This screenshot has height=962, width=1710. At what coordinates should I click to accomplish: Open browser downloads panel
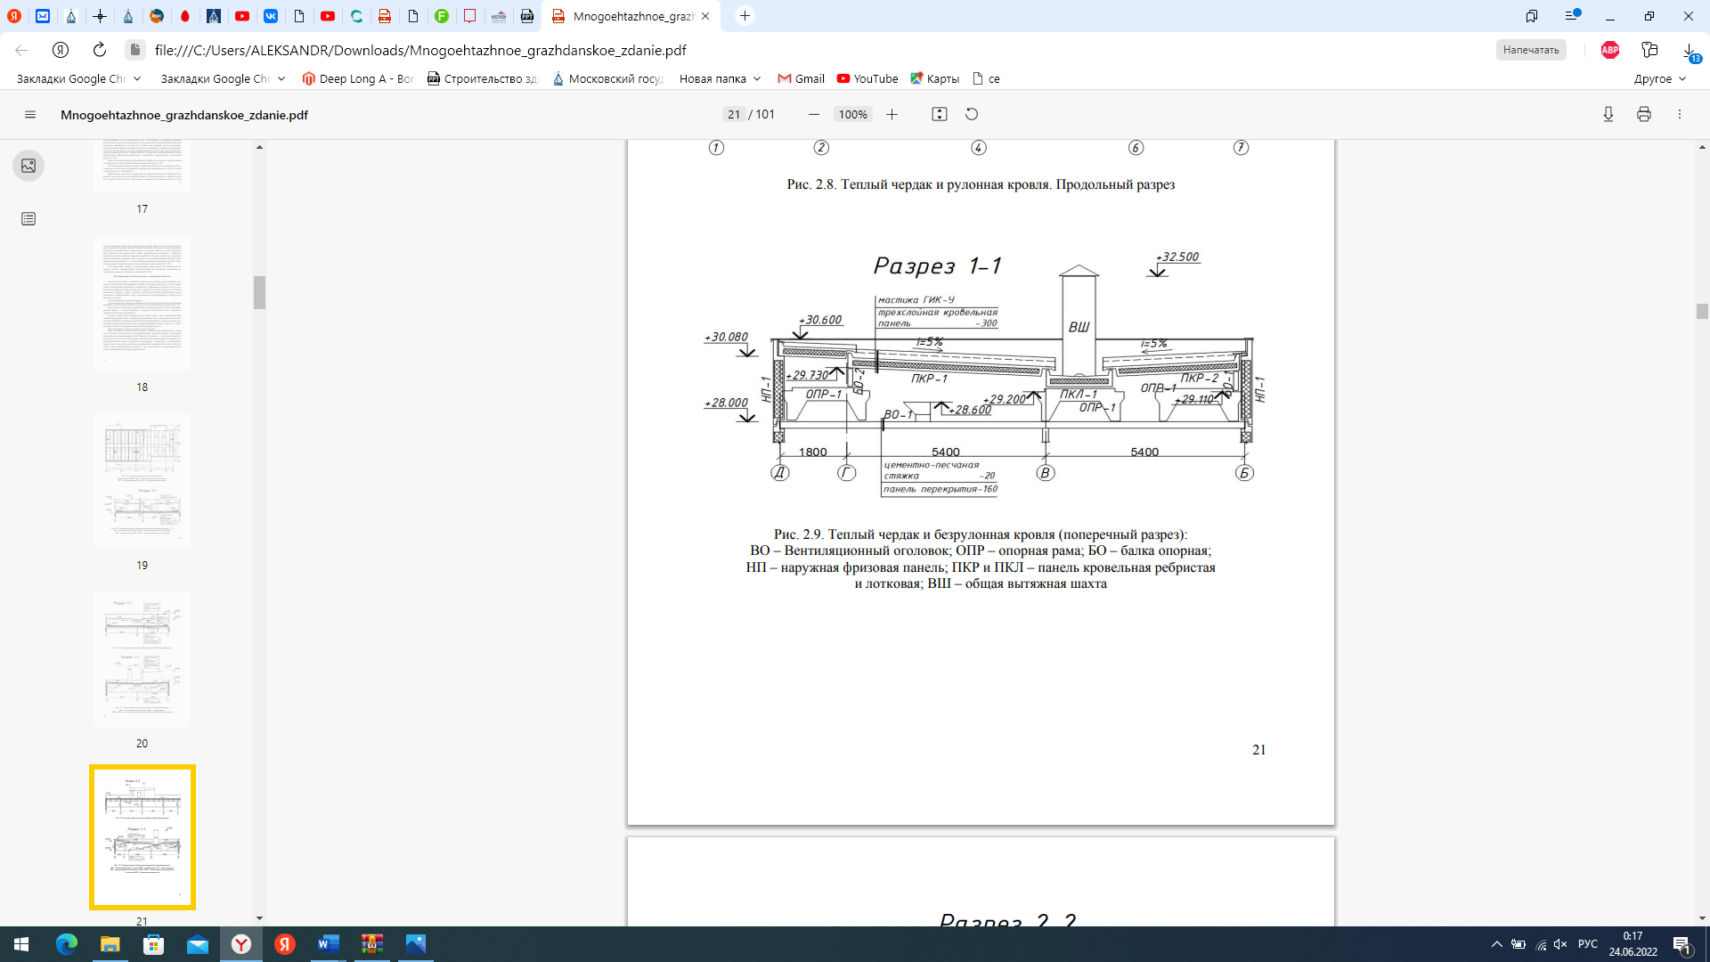pyautogui.click(x=1690, y=52)
